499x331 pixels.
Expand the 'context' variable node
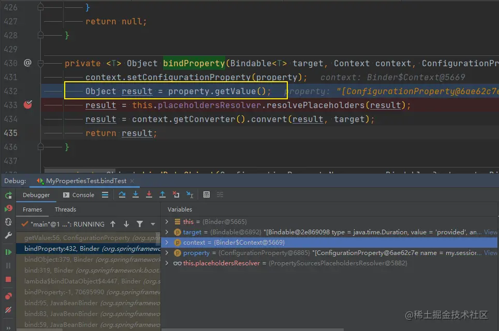click(x=167, y=242)
